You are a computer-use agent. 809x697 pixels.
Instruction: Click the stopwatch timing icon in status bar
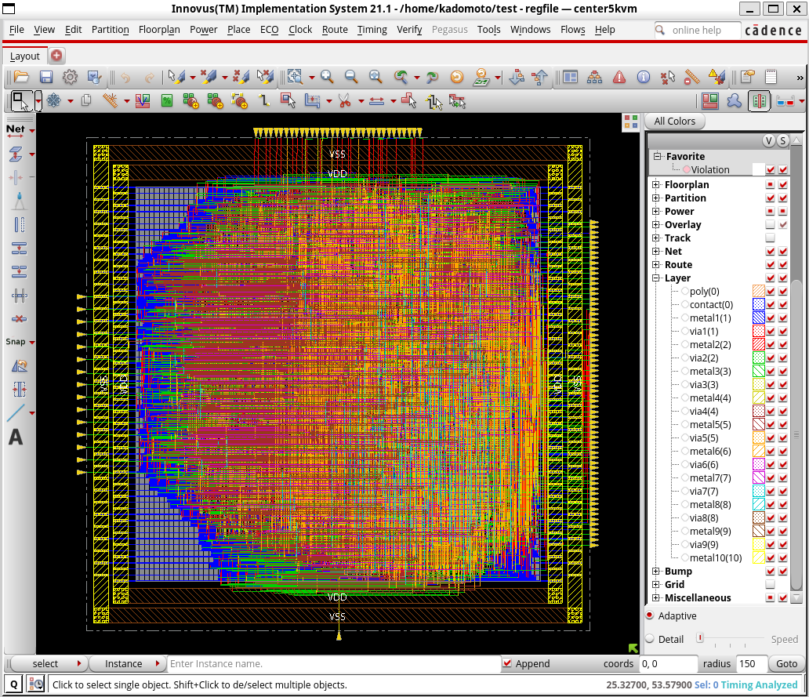[36, 684]
